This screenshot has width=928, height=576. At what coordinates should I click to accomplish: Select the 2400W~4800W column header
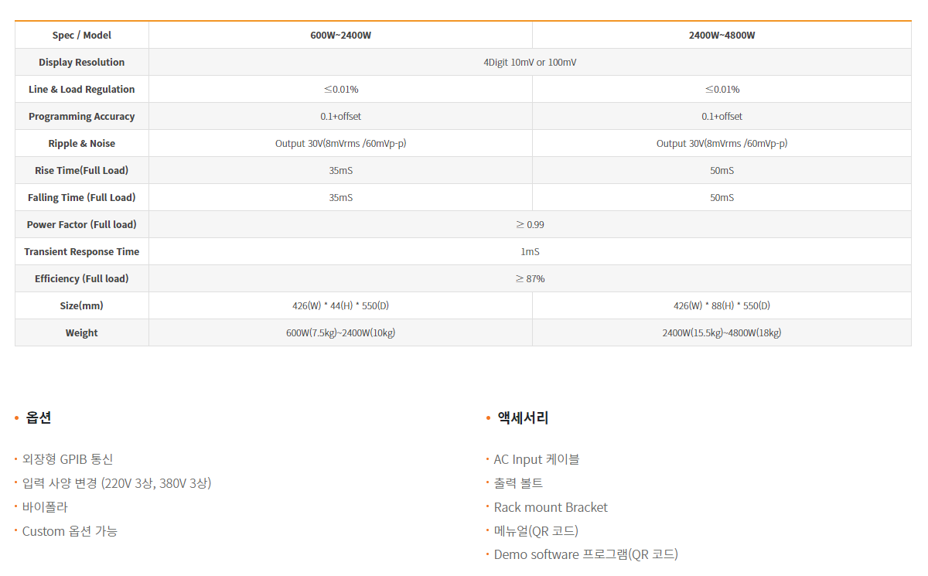722,36
